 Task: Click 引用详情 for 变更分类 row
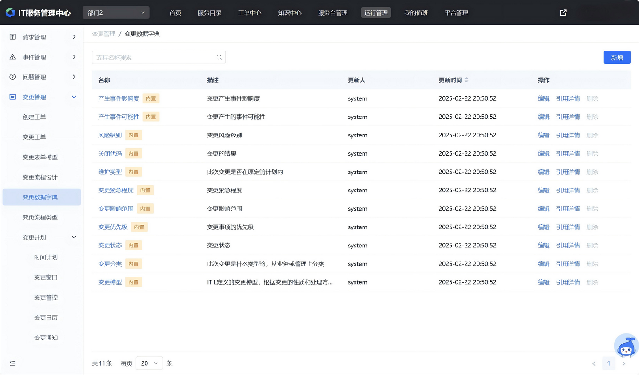tap(568, 264)
